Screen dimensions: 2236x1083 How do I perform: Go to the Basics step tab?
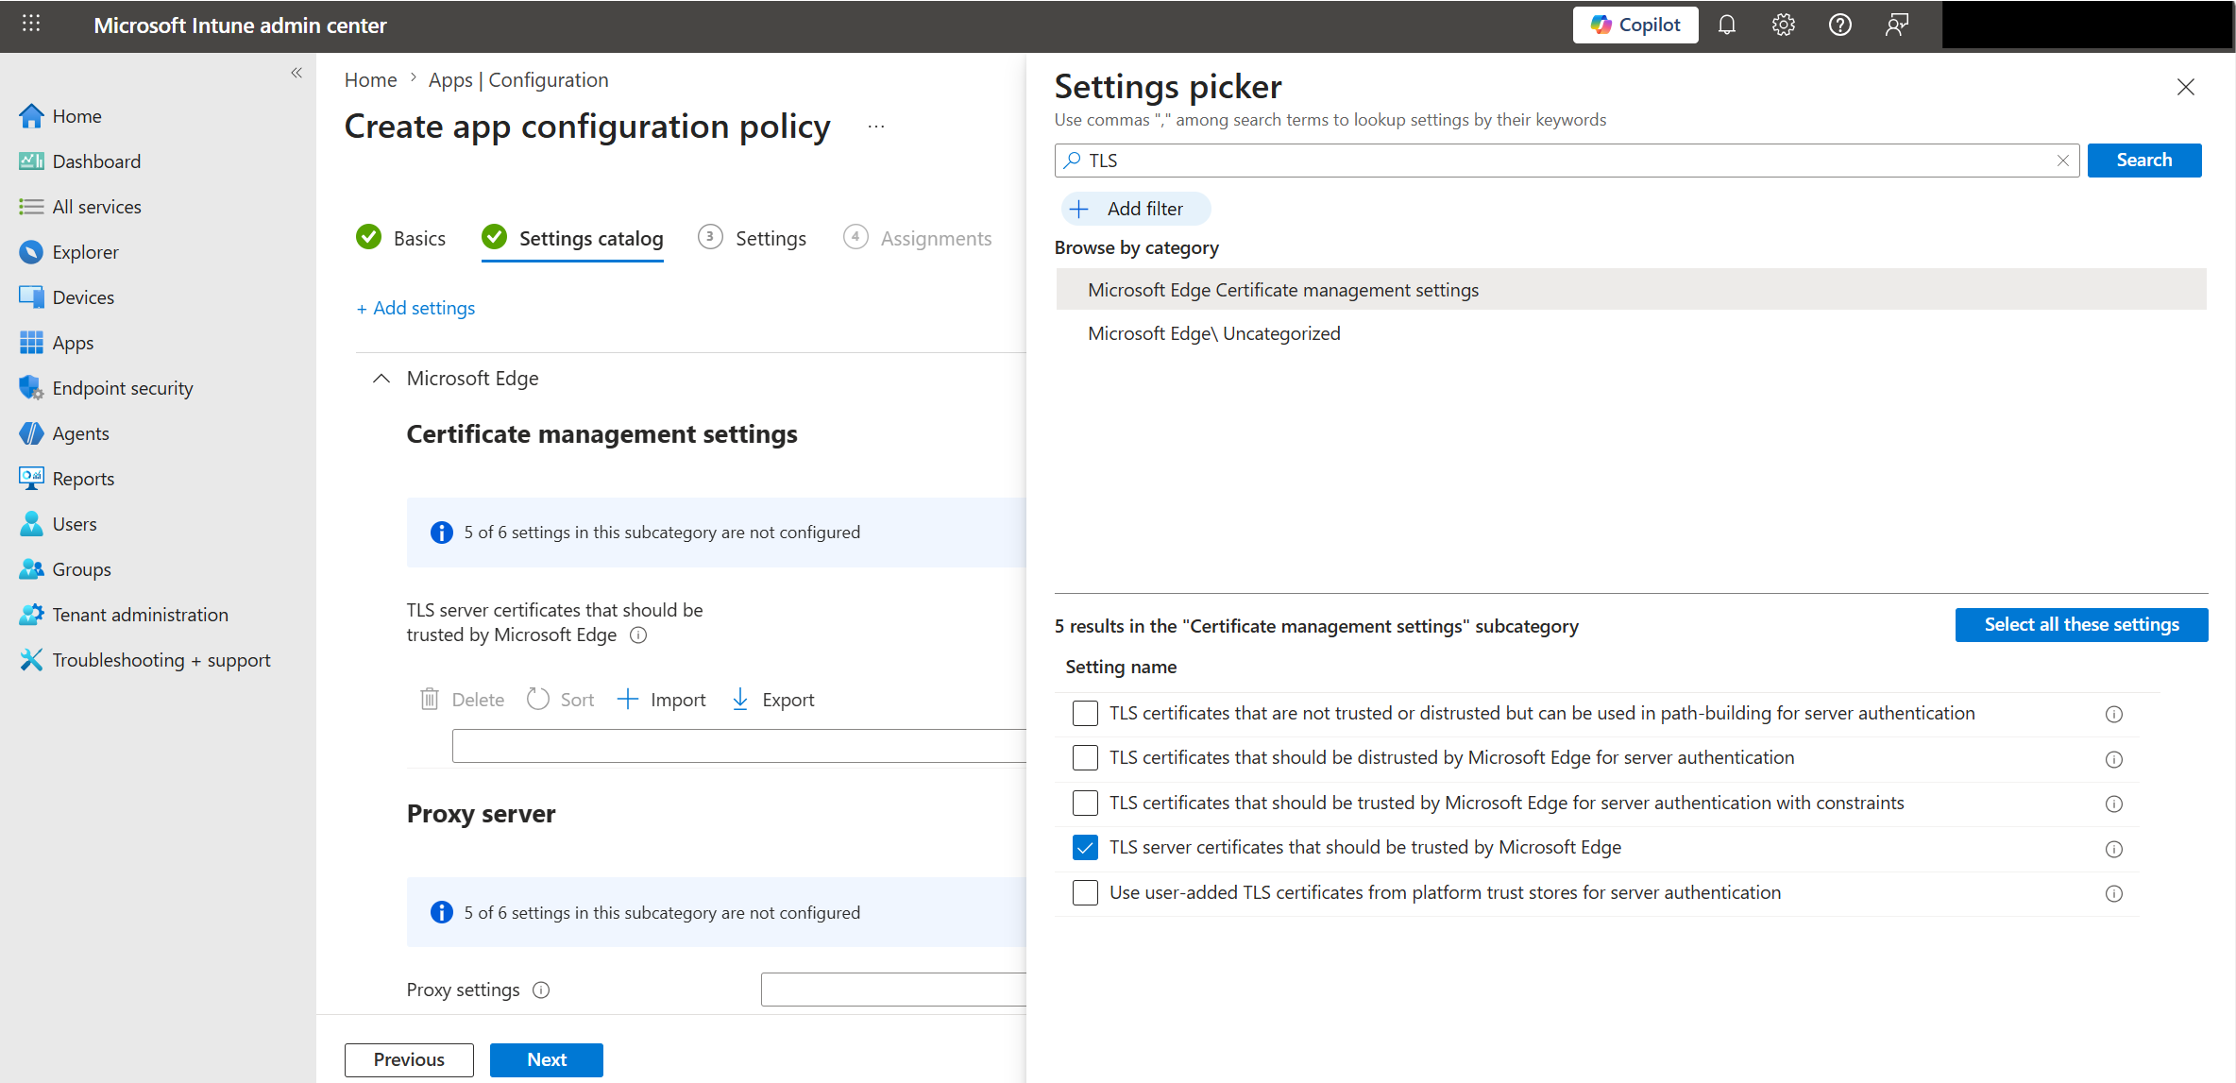[x=401, y=238]
